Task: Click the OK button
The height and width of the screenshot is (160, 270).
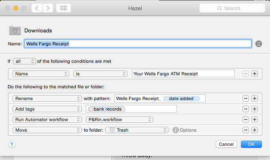Action: pyautogui.click(x=251, y=144)
